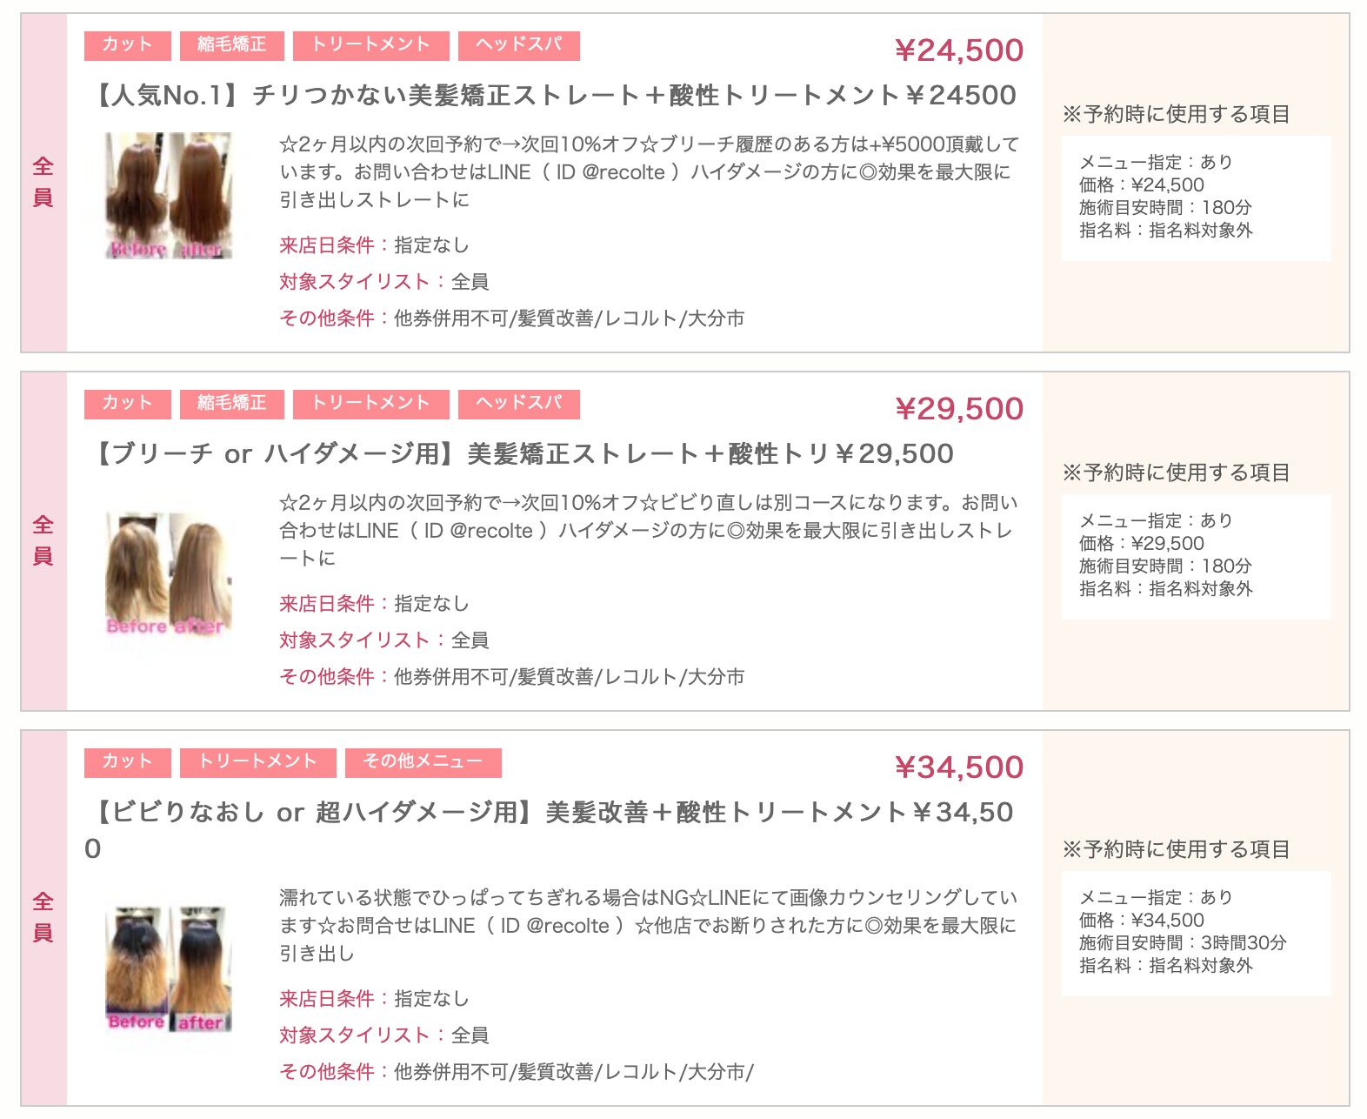Open the before/after thumbnail of the ¥29,500 coupon
The height and width of the screenshot is (1119, 1367).
click(169, 575)
